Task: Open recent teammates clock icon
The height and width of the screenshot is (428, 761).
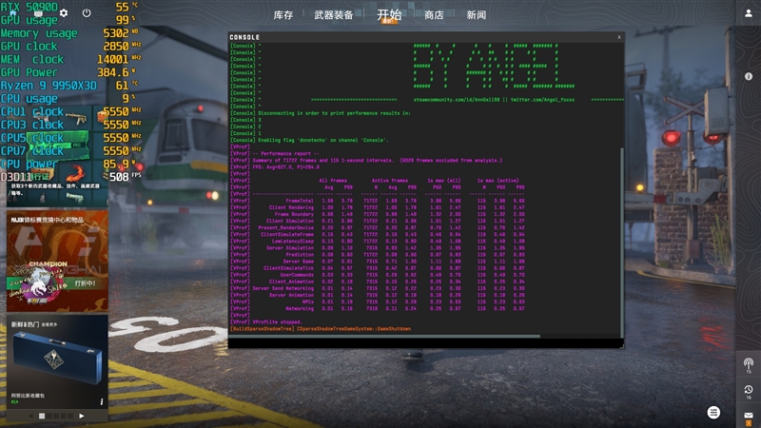Action: pos(748,390)
